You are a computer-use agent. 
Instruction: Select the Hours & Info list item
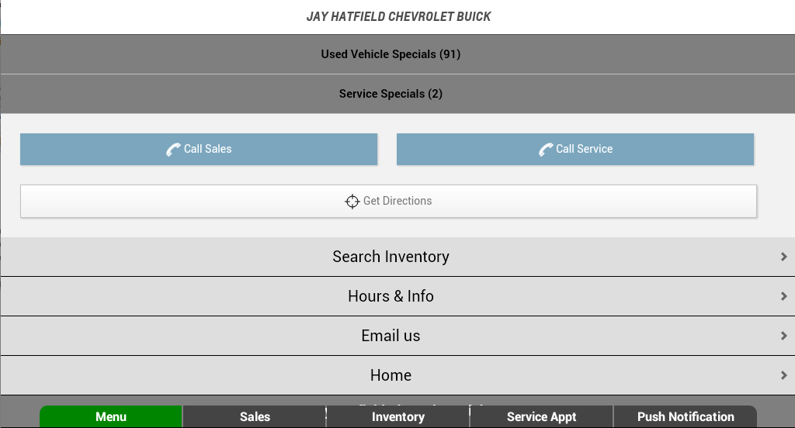[x=397, y=296]
